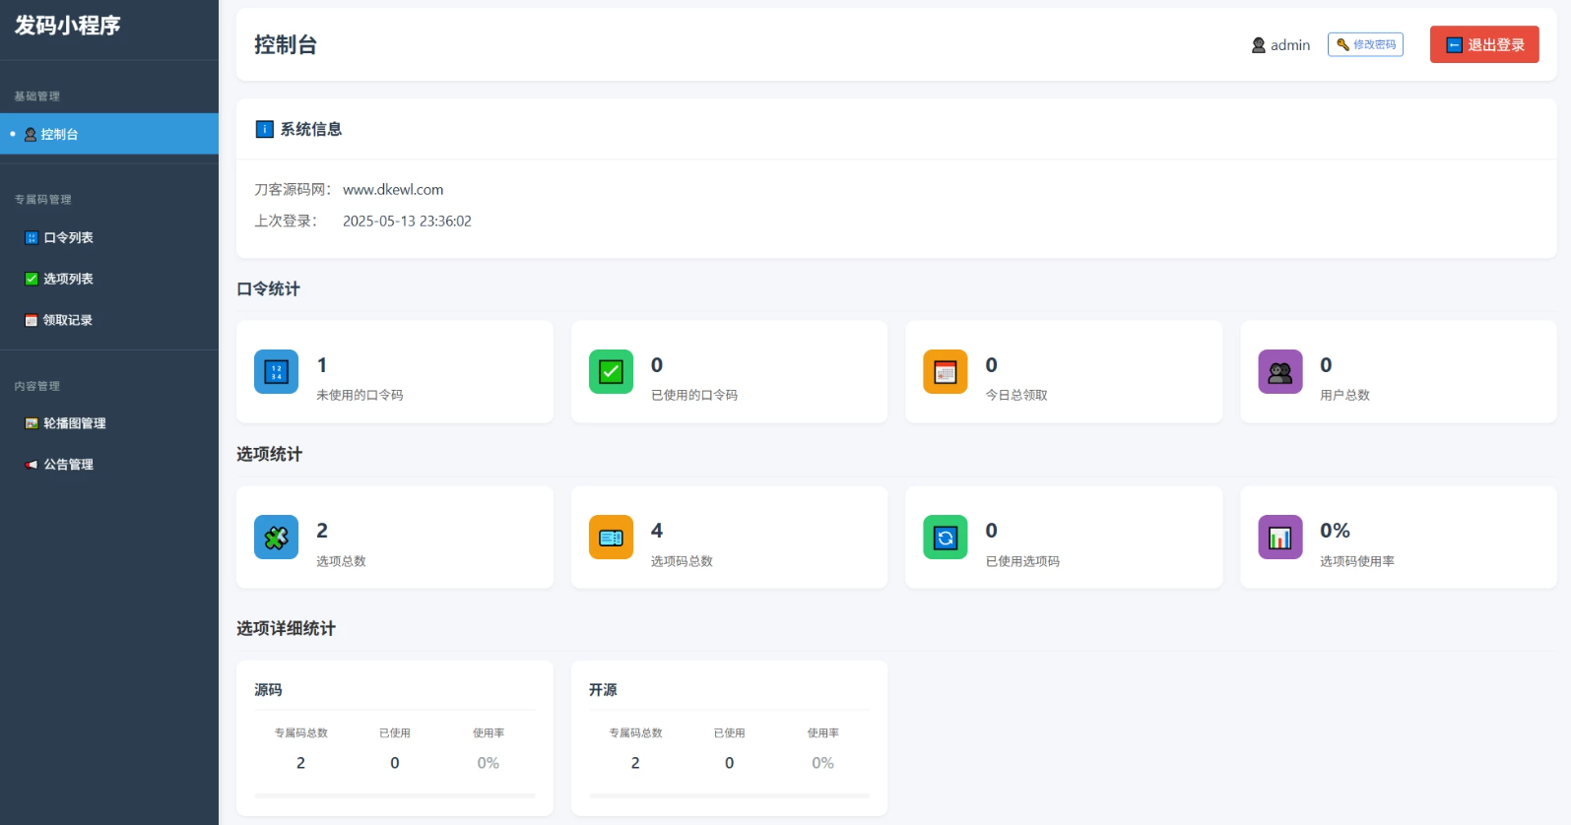The width and height of the screenshot is (1571, 825).
Task: Click the exit icon in 退出登录
Action: 1454,45
